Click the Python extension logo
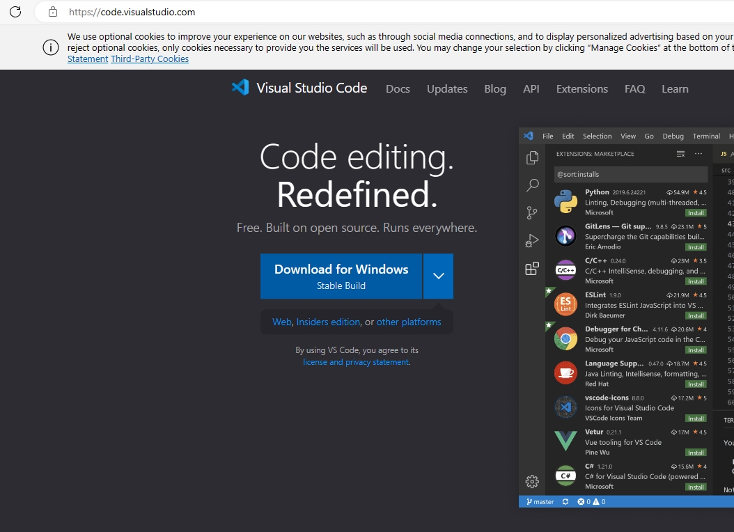The width and height of the screenshot is (734, 532). point(565,202)
